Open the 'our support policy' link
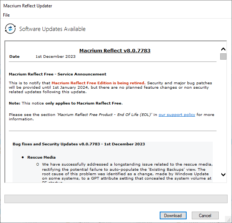This screenshot has width=232, height=223. click(177, 115)
